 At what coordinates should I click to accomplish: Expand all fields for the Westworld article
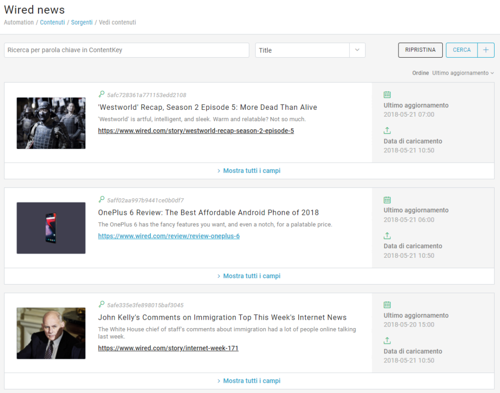249,171
